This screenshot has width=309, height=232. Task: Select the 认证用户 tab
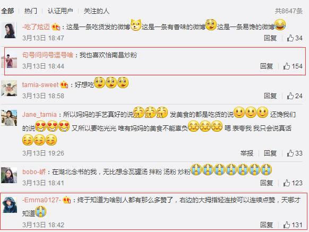pos(61,11)
